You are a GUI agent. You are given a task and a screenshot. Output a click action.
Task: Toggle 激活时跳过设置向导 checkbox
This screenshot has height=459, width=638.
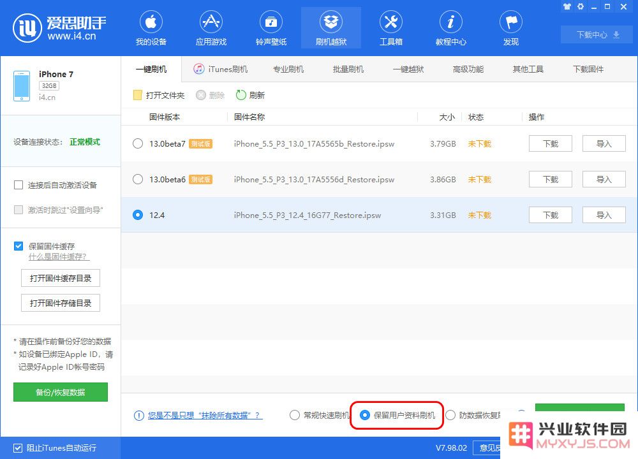(19, 210)
